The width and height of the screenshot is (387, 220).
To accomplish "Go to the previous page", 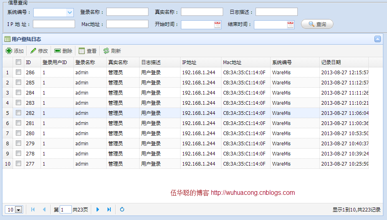I will click(44, 209).
